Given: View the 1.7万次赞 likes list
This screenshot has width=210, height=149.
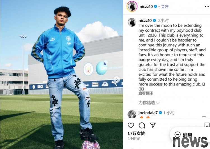Looking at the screenshot, I should (136, 133).
